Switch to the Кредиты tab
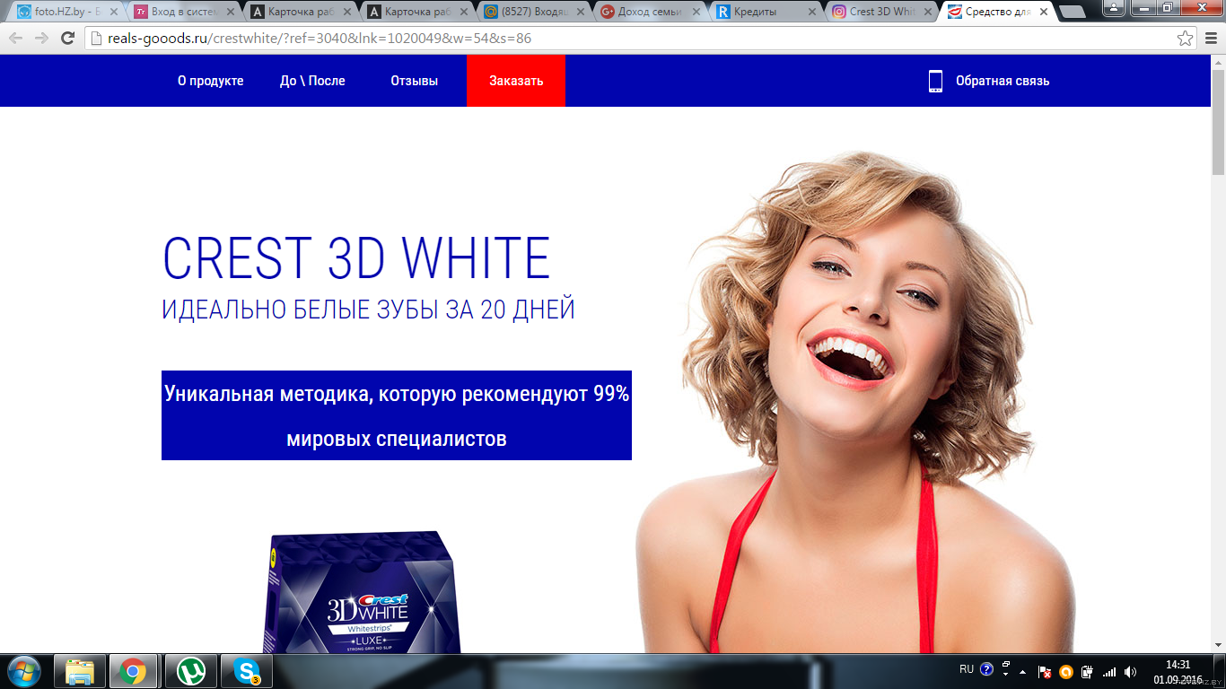Viewport: 1226px width, 689px height. click(x=765, y=12)
